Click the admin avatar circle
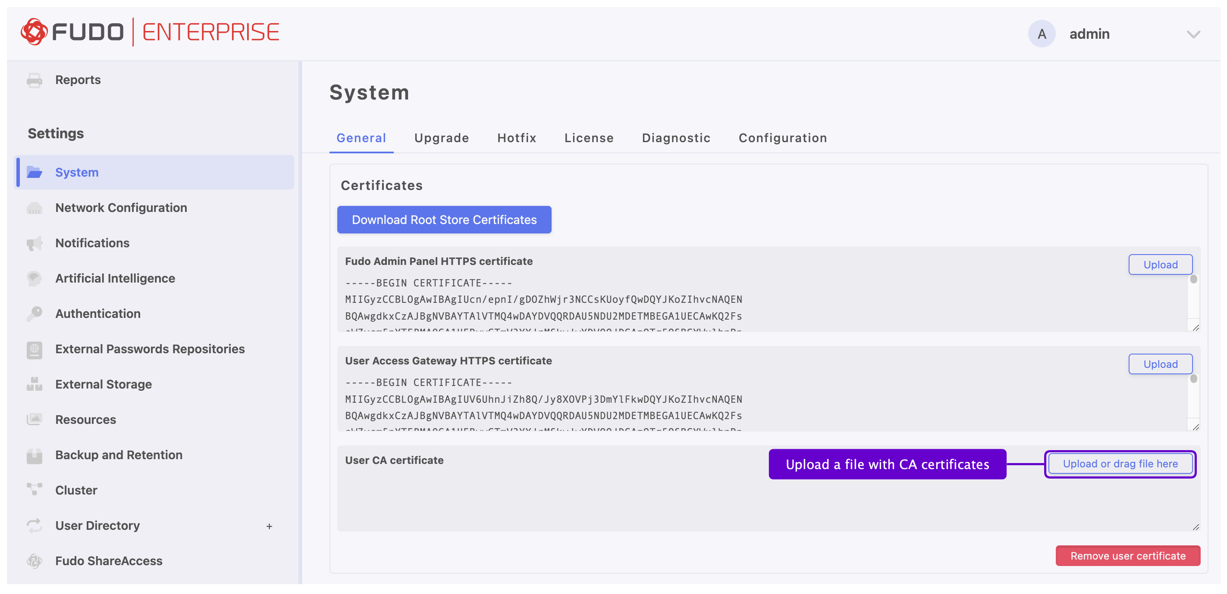1227x594 pixels. (x=1042, y=34)
